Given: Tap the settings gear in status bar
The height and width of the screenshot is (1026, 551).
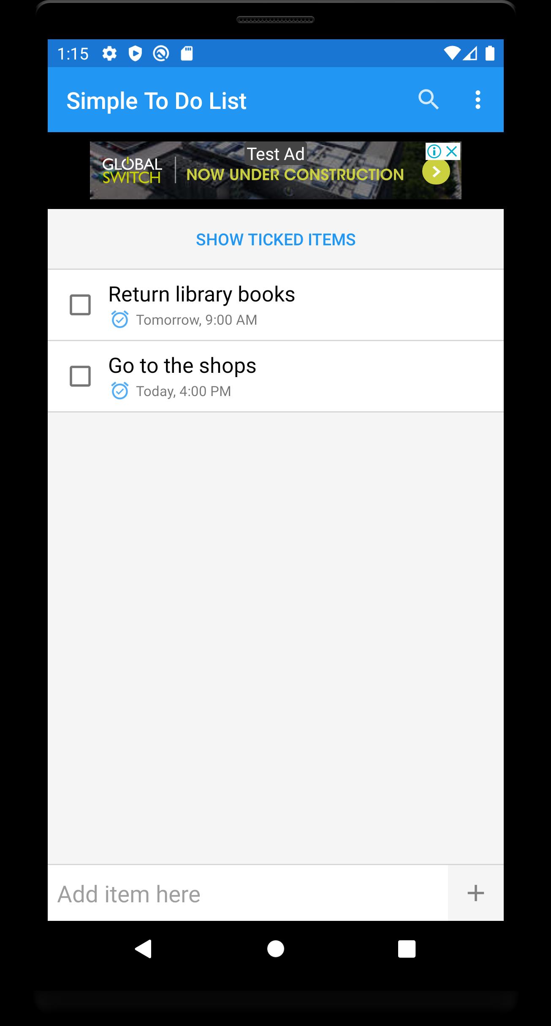Looking at the screenshot, I should point(109,54).
